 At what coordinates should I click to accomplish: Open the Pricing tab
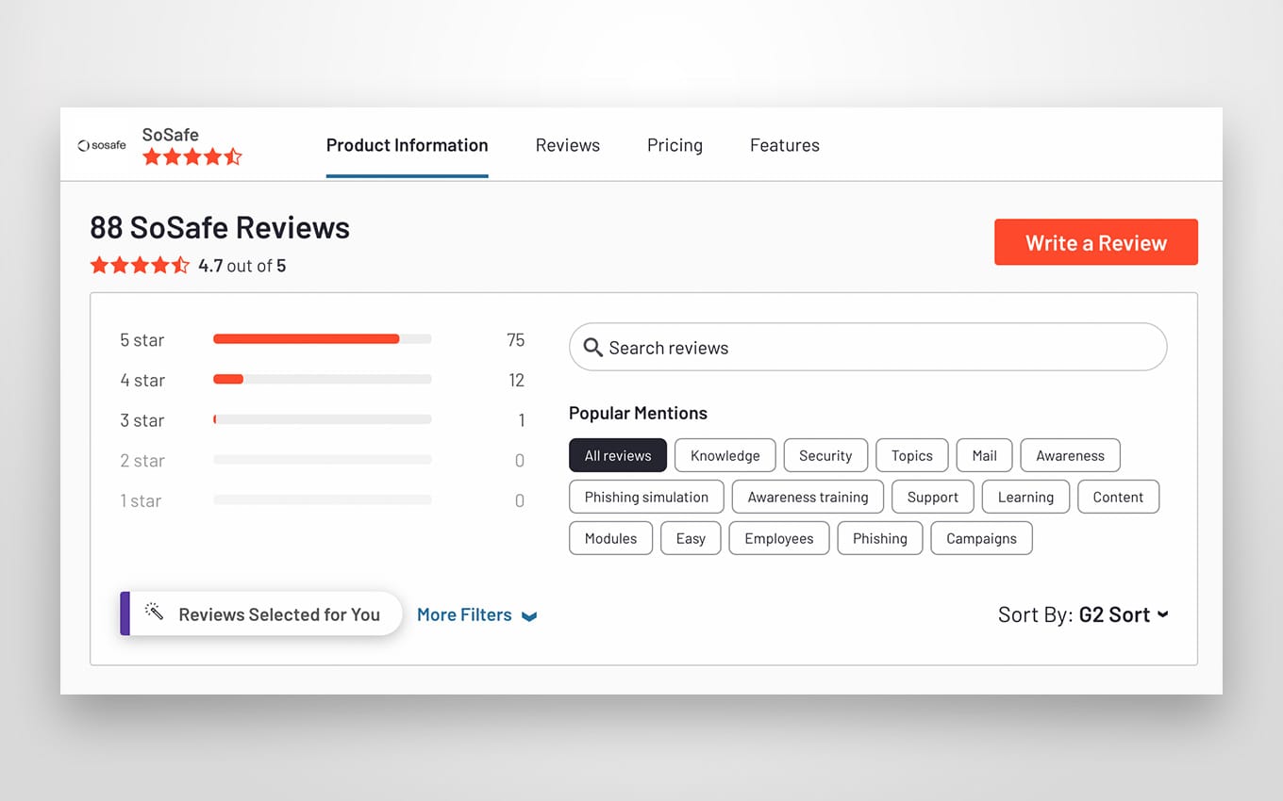tap(675, 145)
